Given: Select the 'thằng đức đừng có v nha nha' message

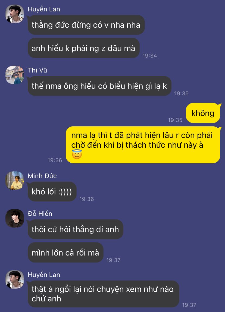Looking at the screenshot, I should pyautogui.click(x=86, y=25).
